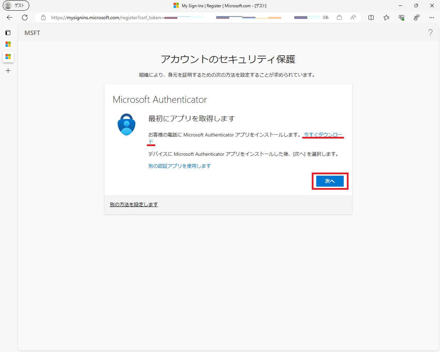The height and width of the screenshot is (352, 440).
Task: Click 別の認証アプリを使用します link
Action: 179,166
